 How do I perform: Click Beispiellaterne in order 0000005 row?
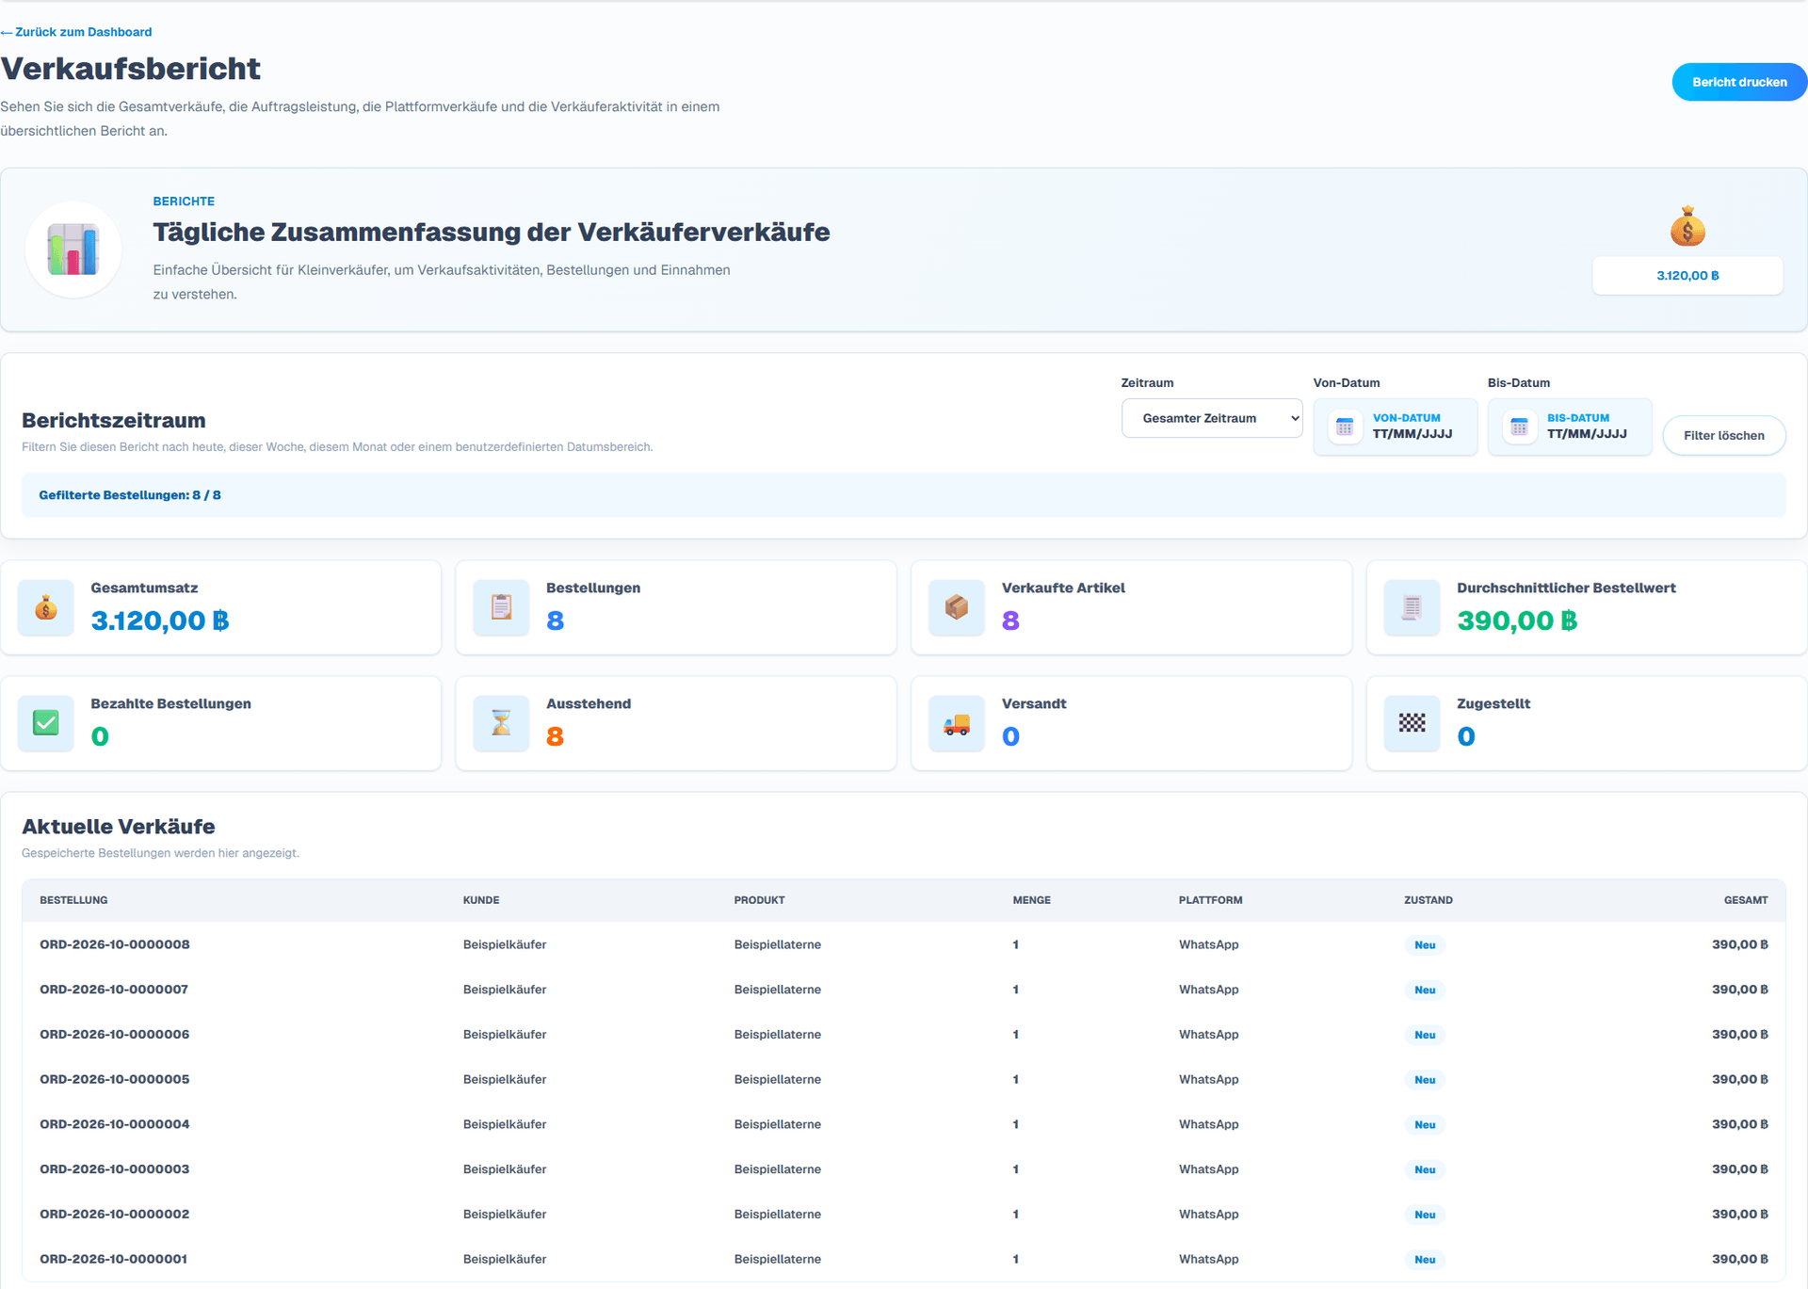(x=778, y=1079)
